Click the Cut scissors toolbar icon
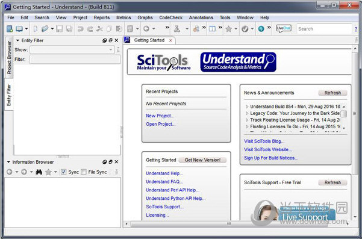Image resolution: width=362 pixels, height=239 pixels. click(99, 29)
